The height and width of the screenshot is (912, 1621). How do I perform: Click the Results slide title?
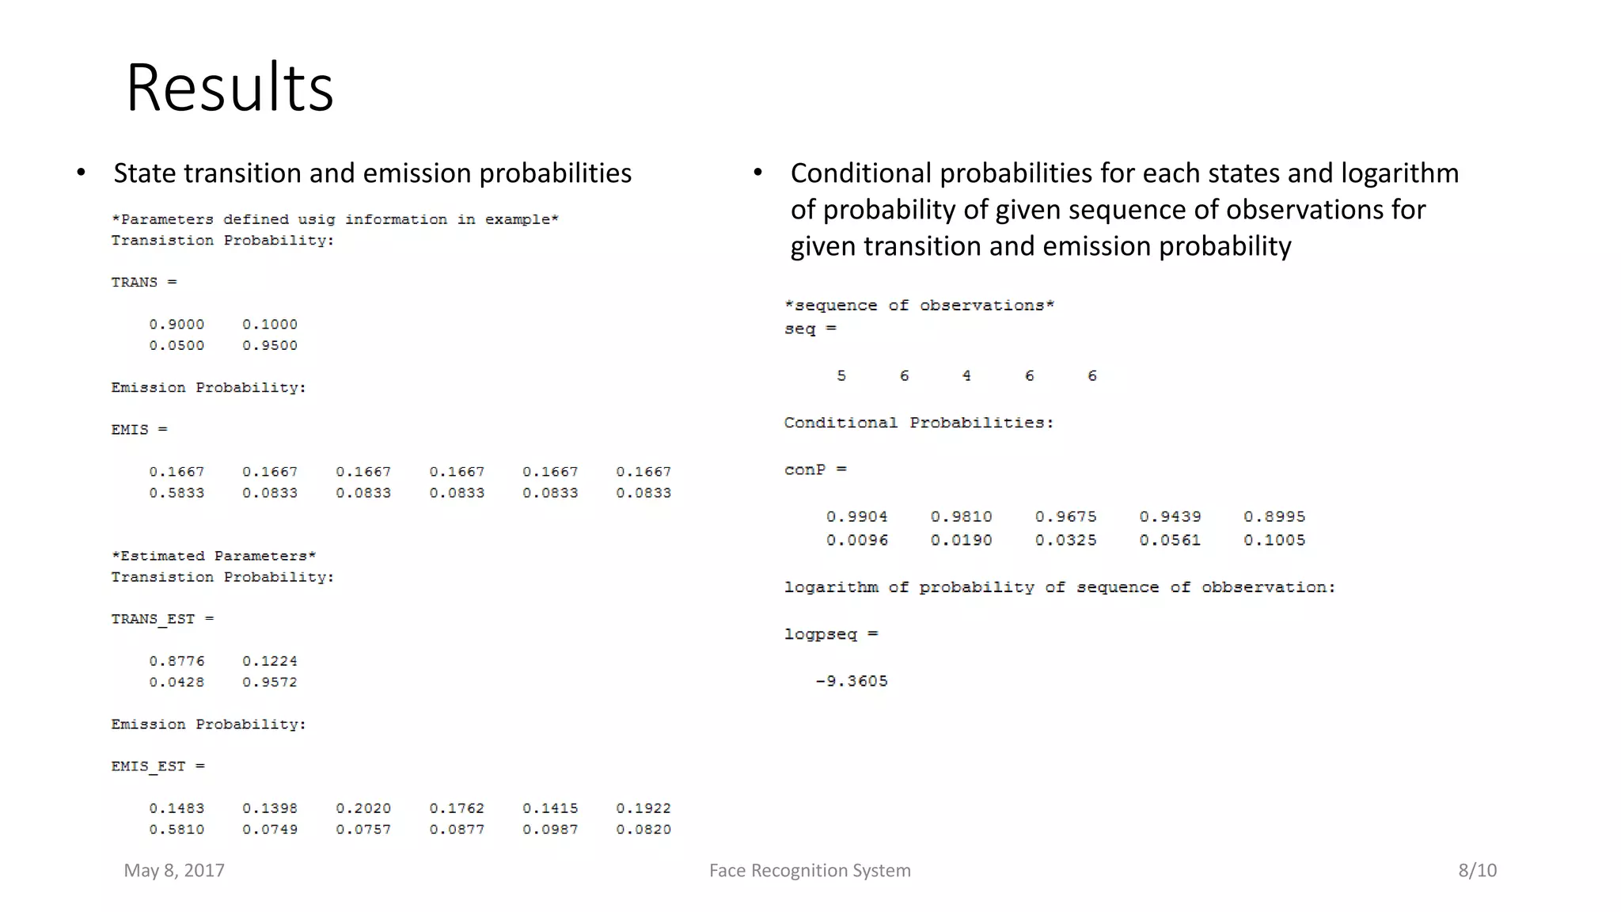(x=230, y=87)
